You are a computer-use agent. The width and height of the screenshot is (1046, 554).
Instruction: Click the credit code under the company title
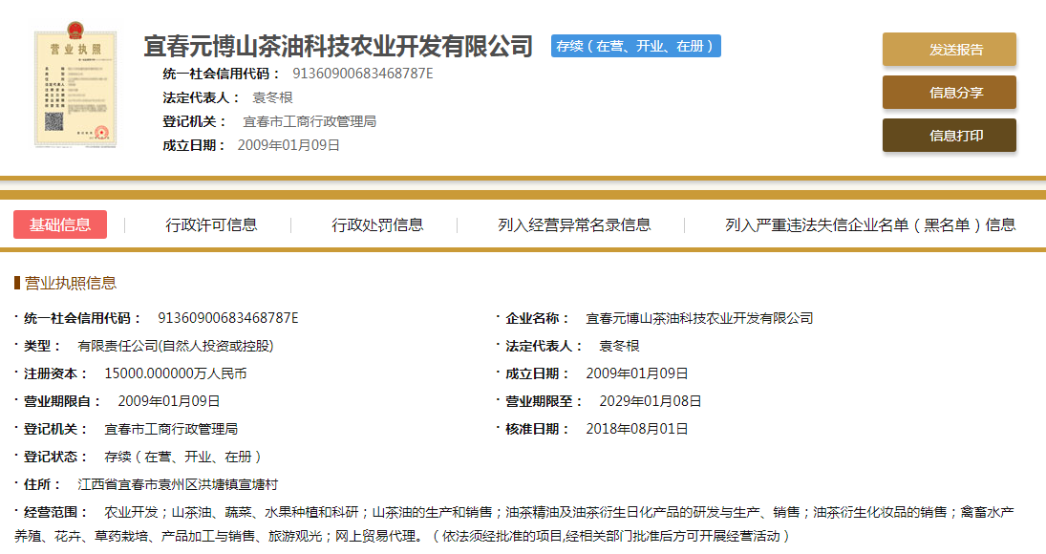click(362, 74)
